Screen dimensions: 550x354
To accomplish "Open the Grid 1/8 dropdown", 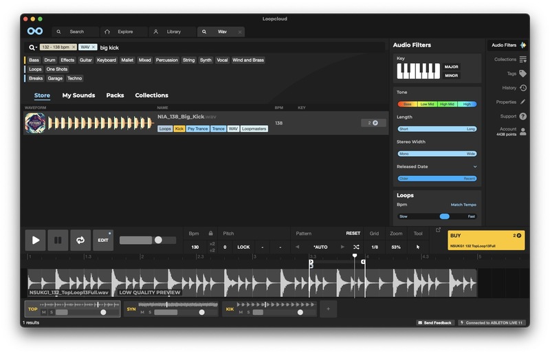I will 374,247.
